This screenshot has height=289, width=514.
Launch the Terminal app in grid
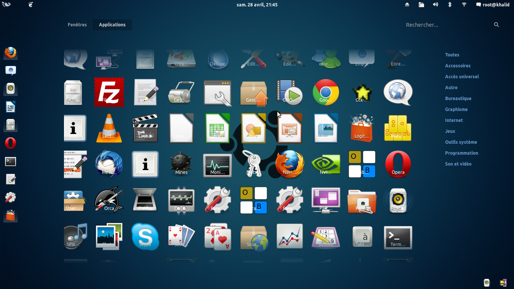[398, 237]
